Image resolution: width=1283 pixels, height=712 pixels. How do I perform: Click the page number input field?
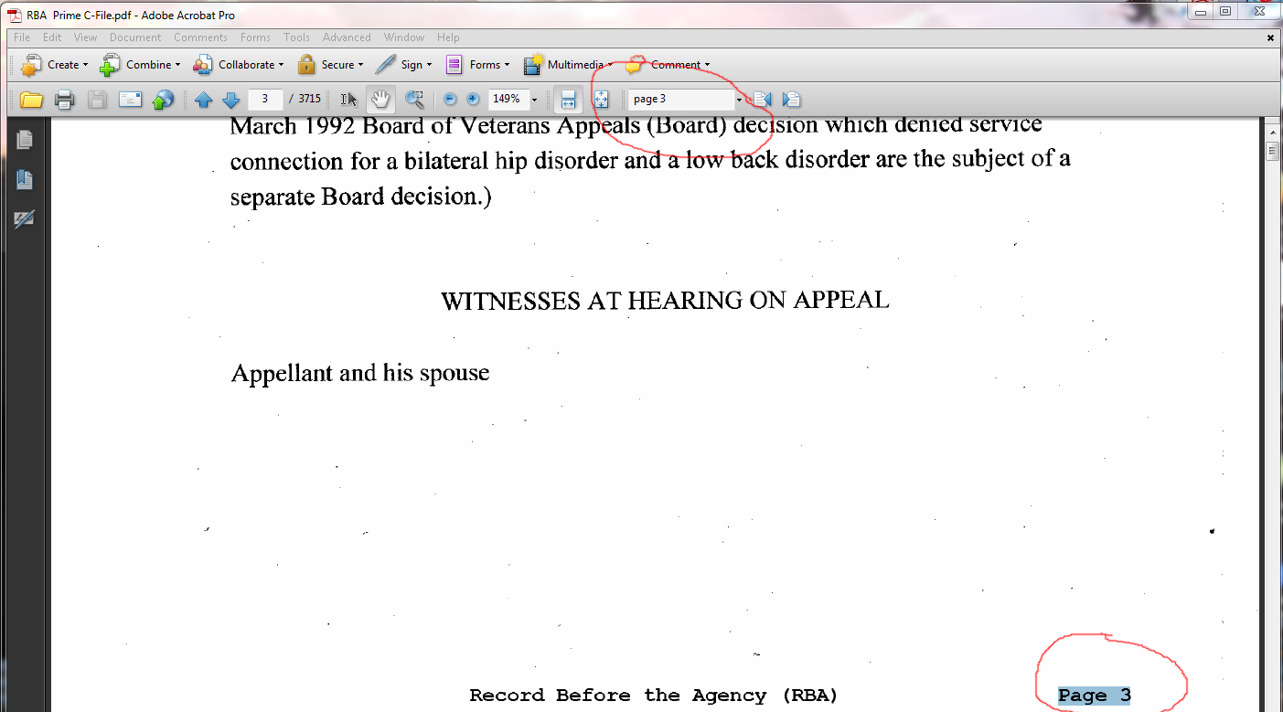pyautogui.click(x=265, y=99)
